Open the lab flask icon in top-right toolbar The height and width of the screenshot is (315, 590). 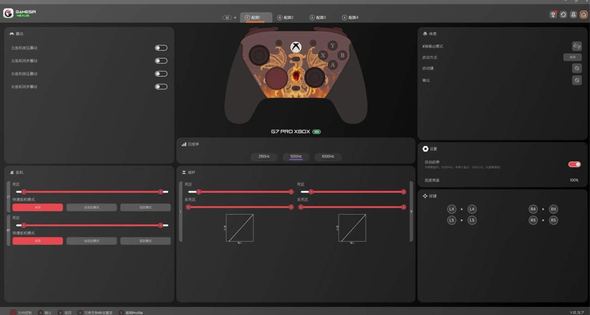click(x=573, y=15)
